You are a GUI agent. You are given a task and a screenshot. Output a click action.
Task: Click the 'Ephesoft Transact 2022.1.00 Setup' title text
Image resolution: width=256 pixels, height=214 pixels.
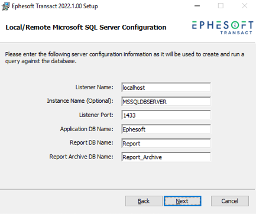tap(55, 6)
